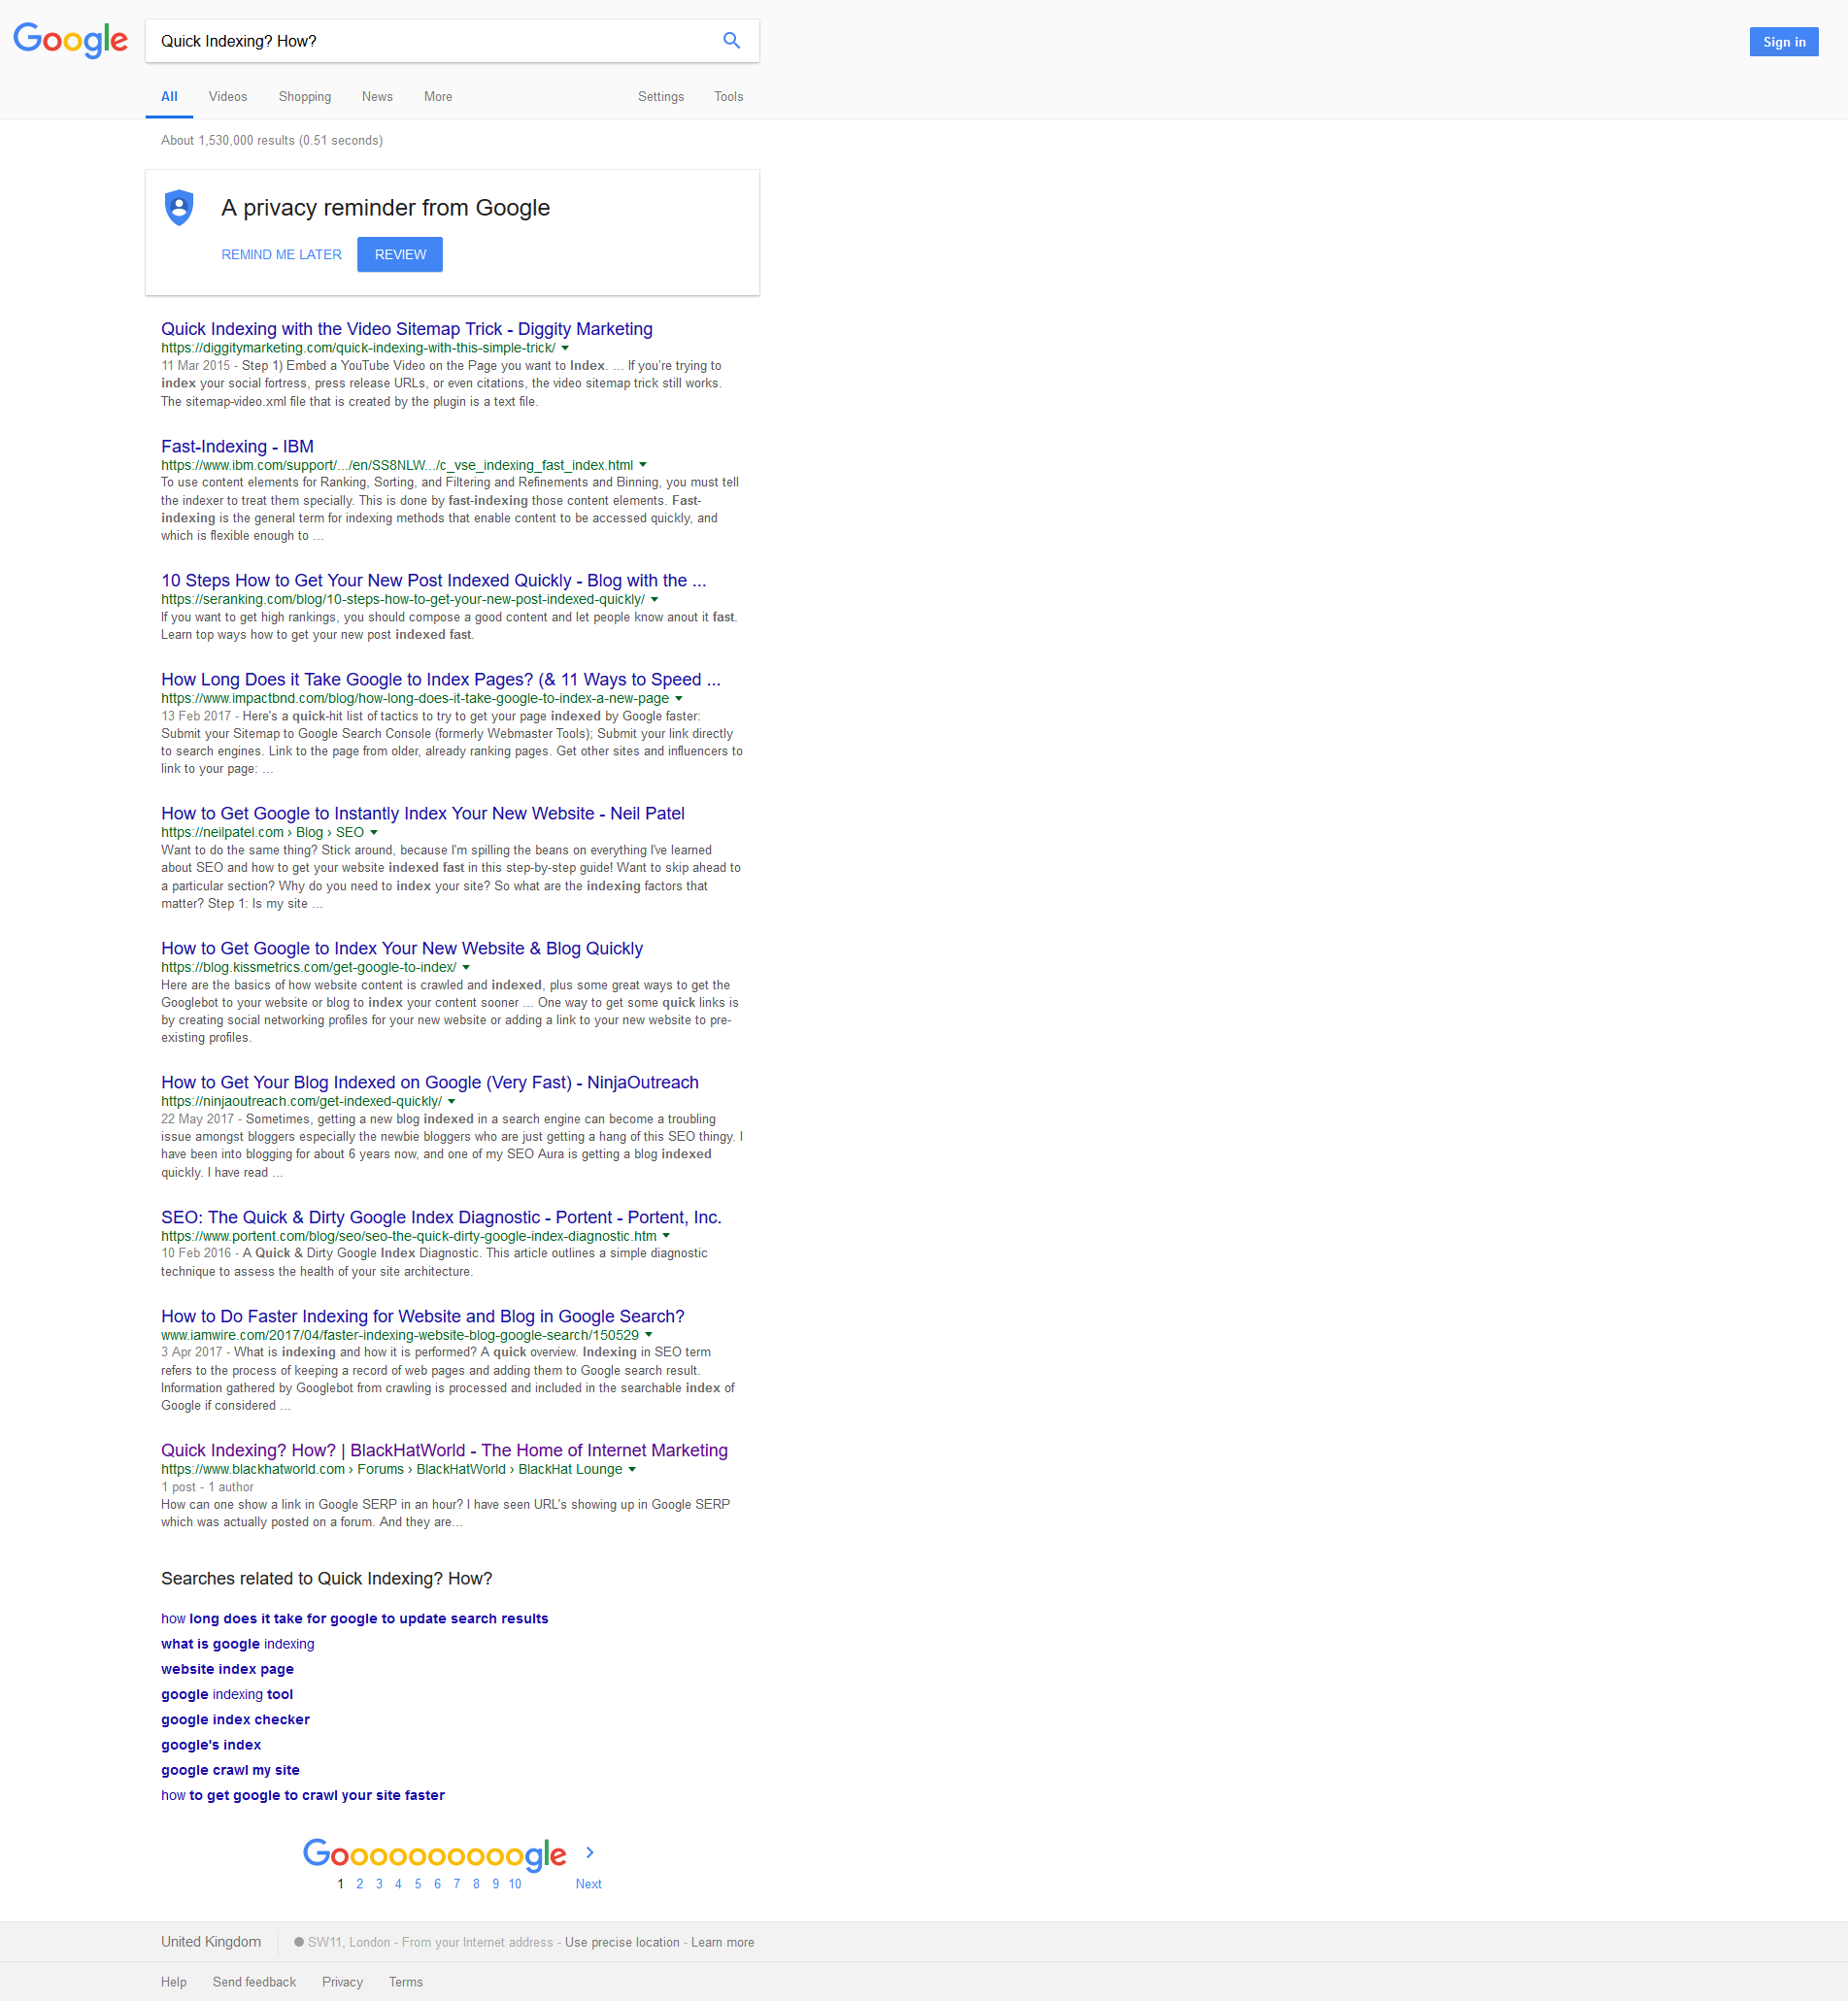
Task: Open the Terms footer link
Action: [406, 1981]
